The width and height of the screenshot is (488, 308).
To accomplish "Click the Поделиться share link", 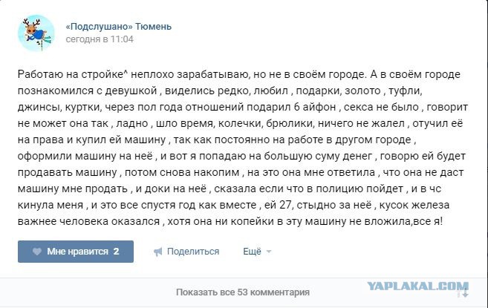I will tap(193, 251).
